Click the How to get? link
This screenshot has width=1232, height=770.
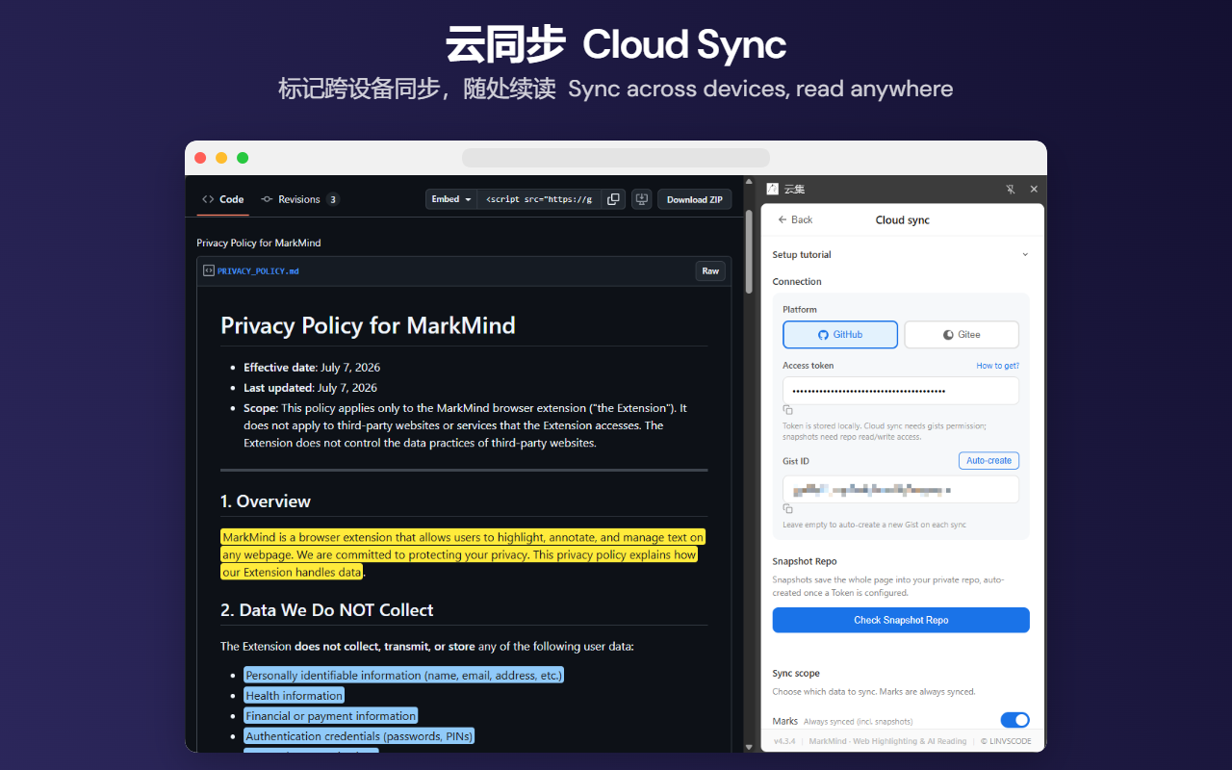997,366
